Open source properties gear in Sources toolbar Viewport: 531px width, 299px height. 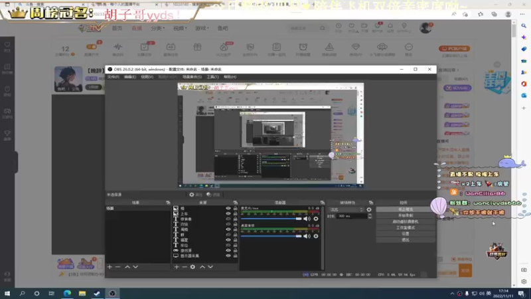click(x=192, y=267)
